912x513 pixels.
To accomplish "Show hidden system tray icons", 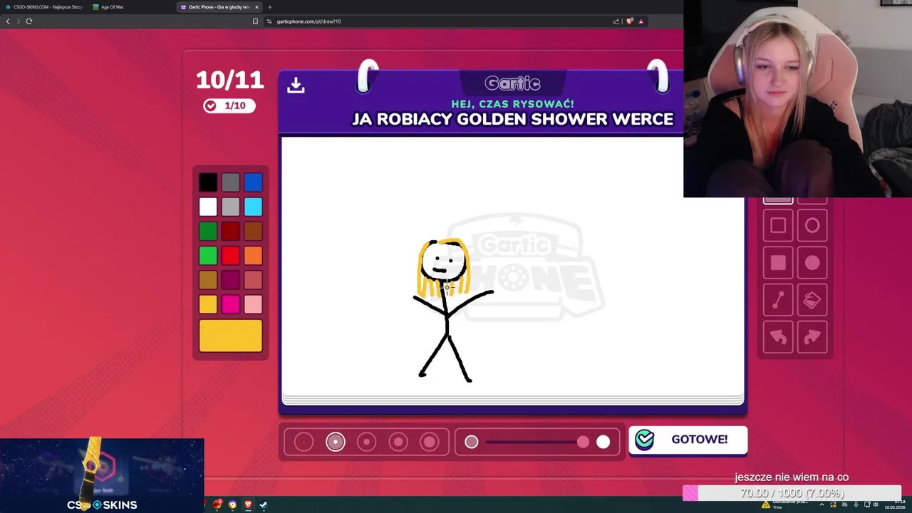I will (x=822, y=504).
